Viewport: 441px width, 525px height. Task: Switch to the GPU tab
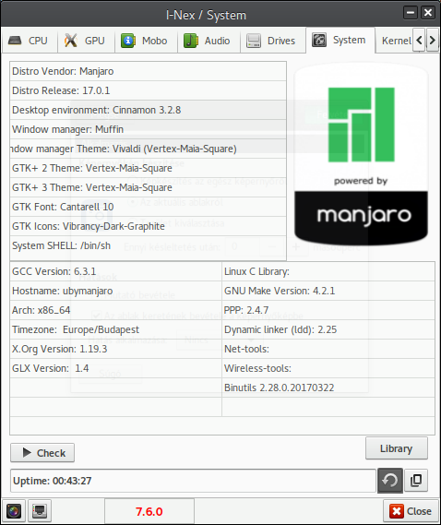pyautogui.click(x=86, y=41)
